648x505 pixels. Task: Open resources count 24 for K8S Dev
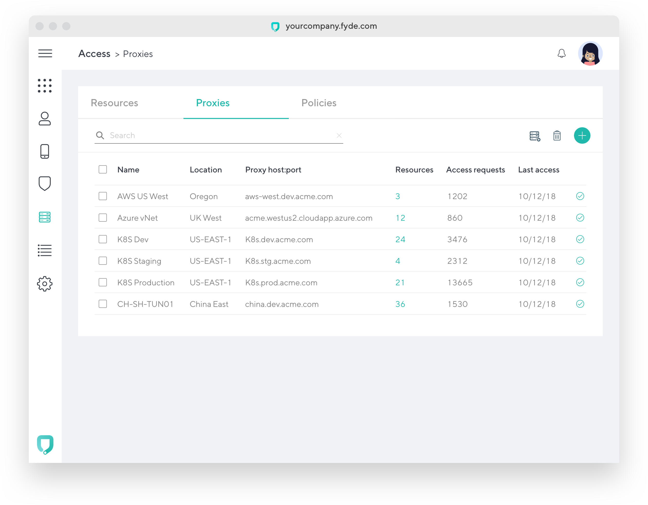pos(400,239)
